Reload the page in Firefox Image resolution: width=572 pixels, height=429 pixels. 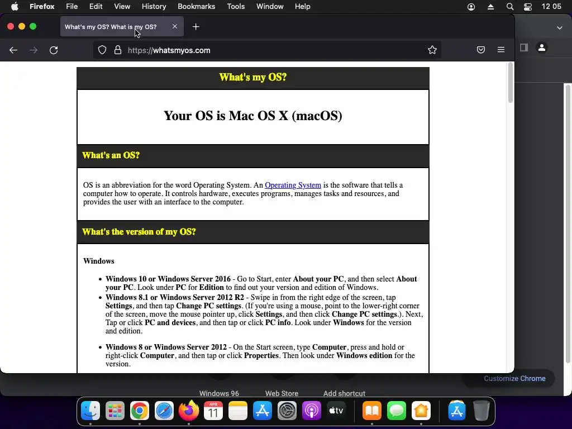coord(54,50)
